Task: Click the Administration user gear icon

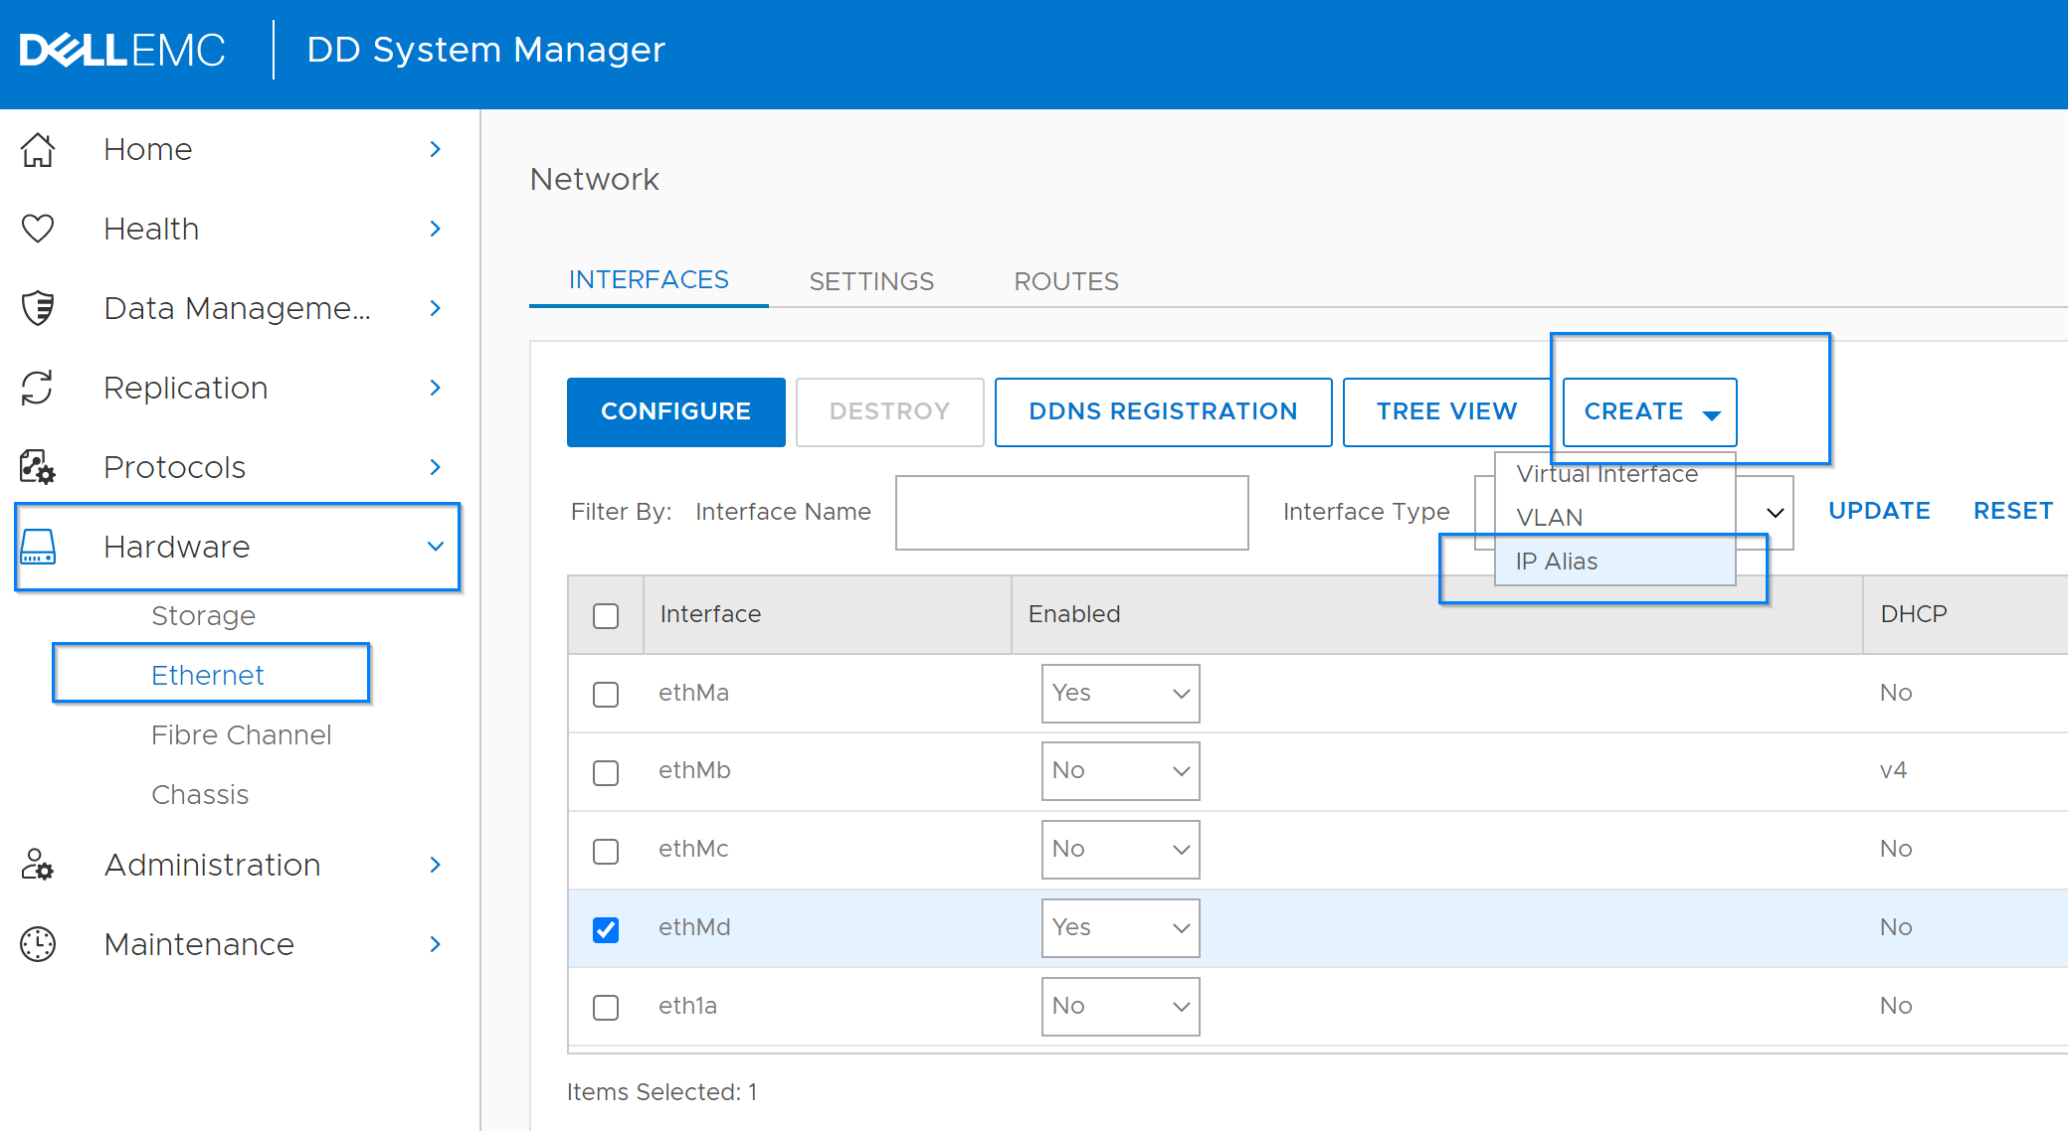Action: tap(38, 865)
